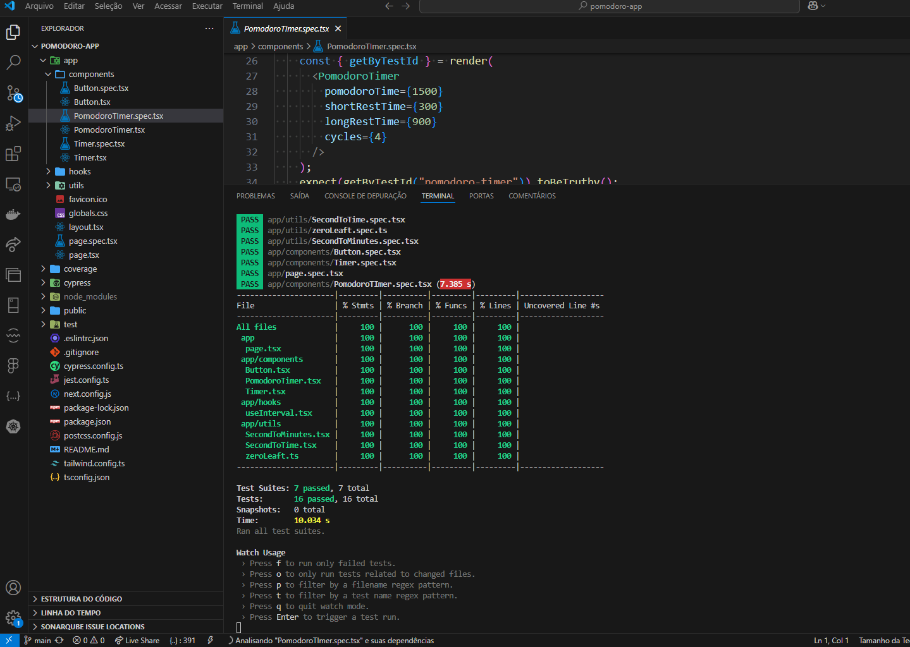Click the pomodoro-app command center search box
This screenshot has height=647, width=910.
(x=610, y=6)
